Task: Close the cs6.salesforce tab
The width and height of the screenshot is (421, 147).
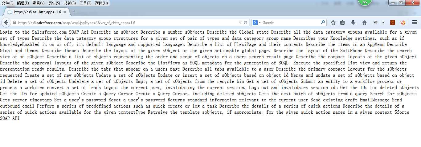Action: tap(65, 12)
